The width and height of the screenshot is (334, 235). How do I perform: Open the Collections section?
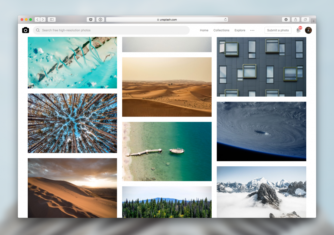click(x=221, y=30)
